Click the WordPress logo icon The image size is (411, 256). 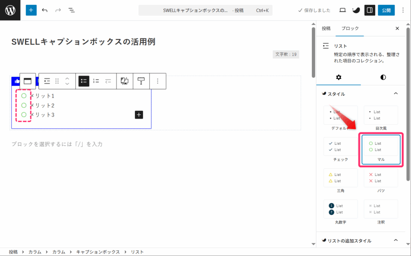tap(10, 10)
